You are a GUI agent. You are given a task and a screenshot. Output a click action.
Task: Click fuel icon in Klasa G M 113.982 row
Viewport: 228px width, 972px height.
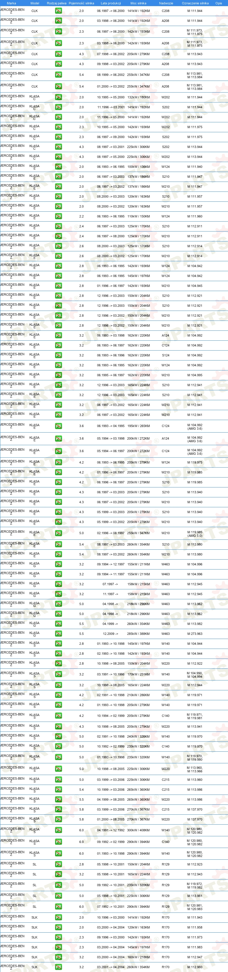click(x=58, y=624)
